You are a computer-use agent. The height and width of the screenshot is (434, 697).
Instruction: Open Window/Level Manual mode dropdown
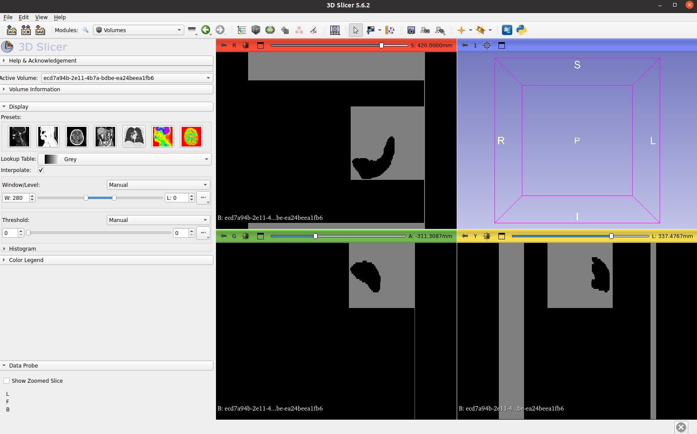pyautogui.click(x=159, y=185)
